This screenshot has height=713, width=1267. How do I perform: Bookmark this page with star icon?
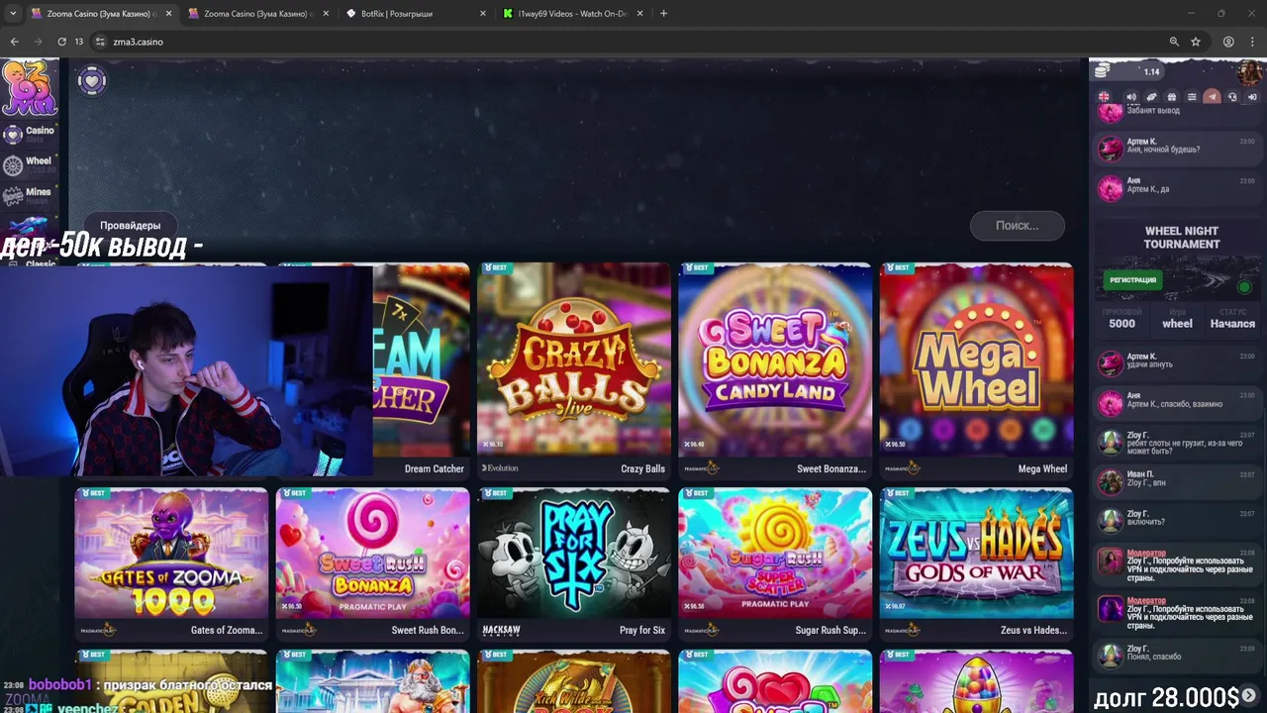(x=1196, y=42)
